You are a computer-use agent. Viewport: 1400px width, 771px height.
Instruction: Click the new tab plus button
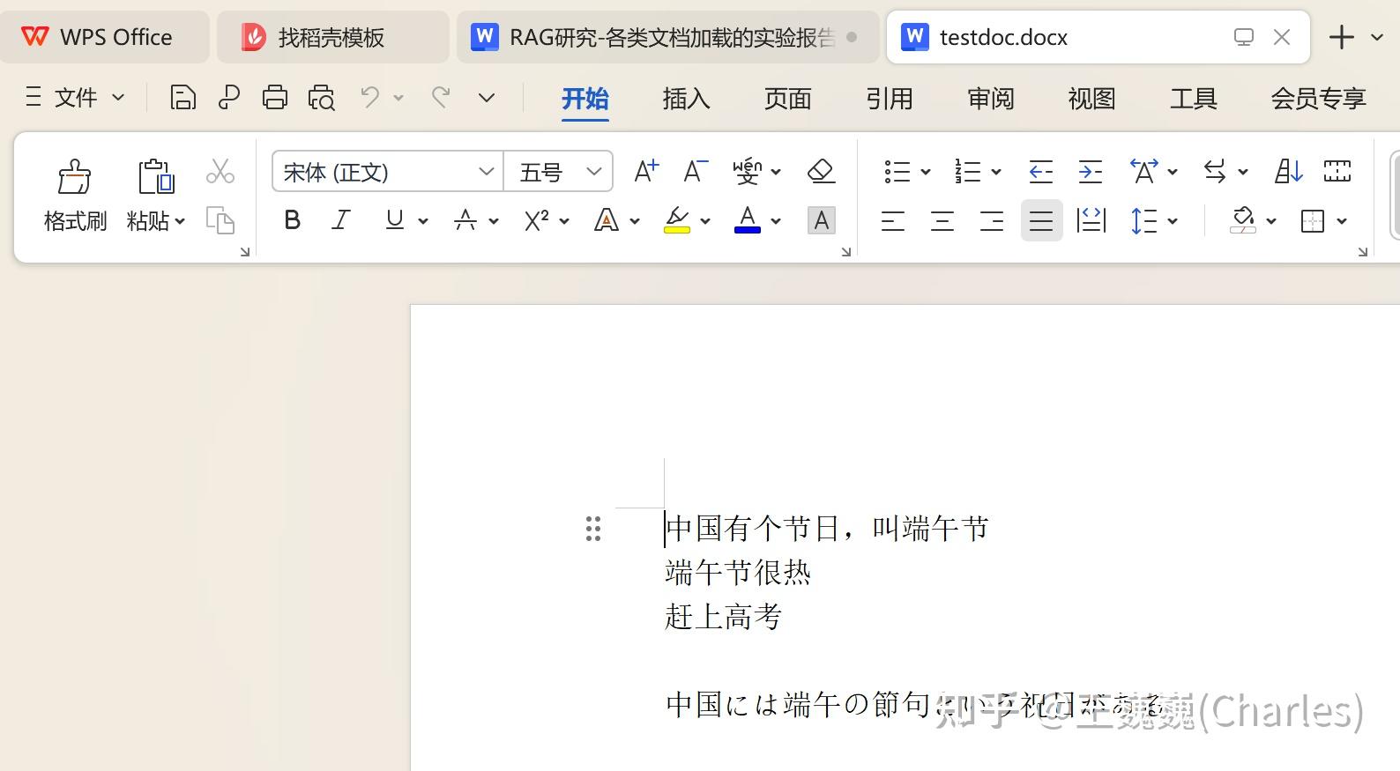click(x=1341, y=37)
